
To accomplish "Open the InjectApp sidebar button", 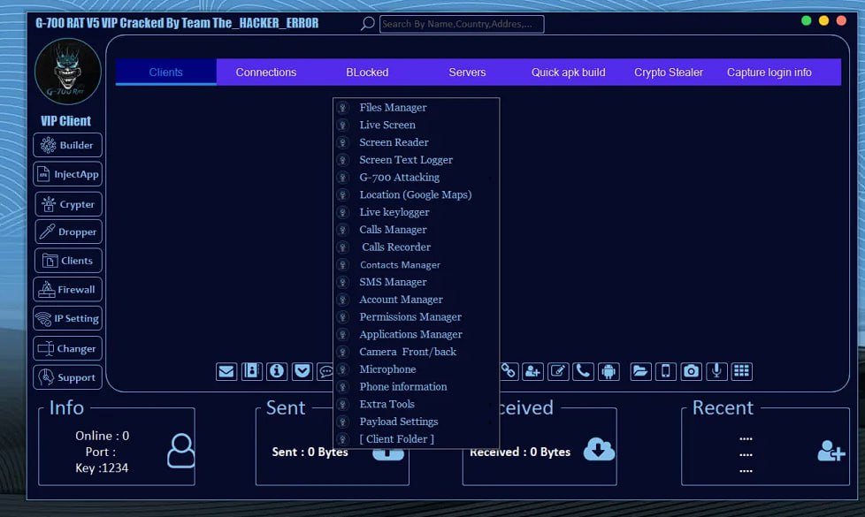I will [67, 174].
